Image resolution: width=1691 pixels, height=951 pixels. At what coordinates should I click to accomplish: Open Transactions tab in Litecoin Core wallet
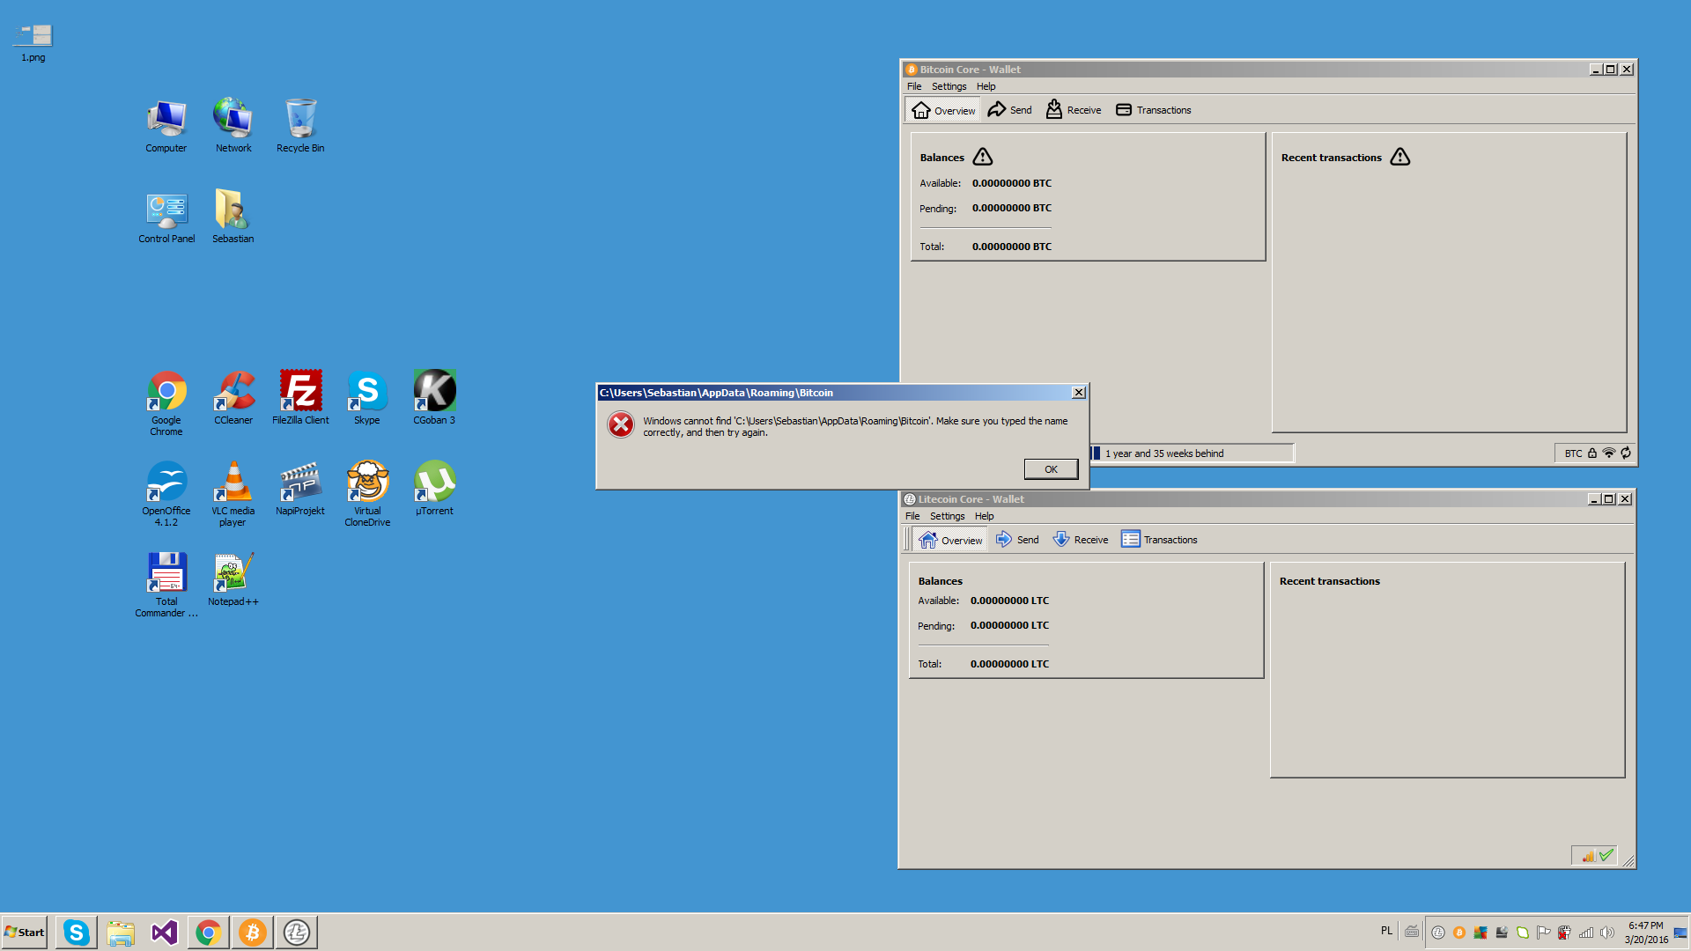(1159, 540)
